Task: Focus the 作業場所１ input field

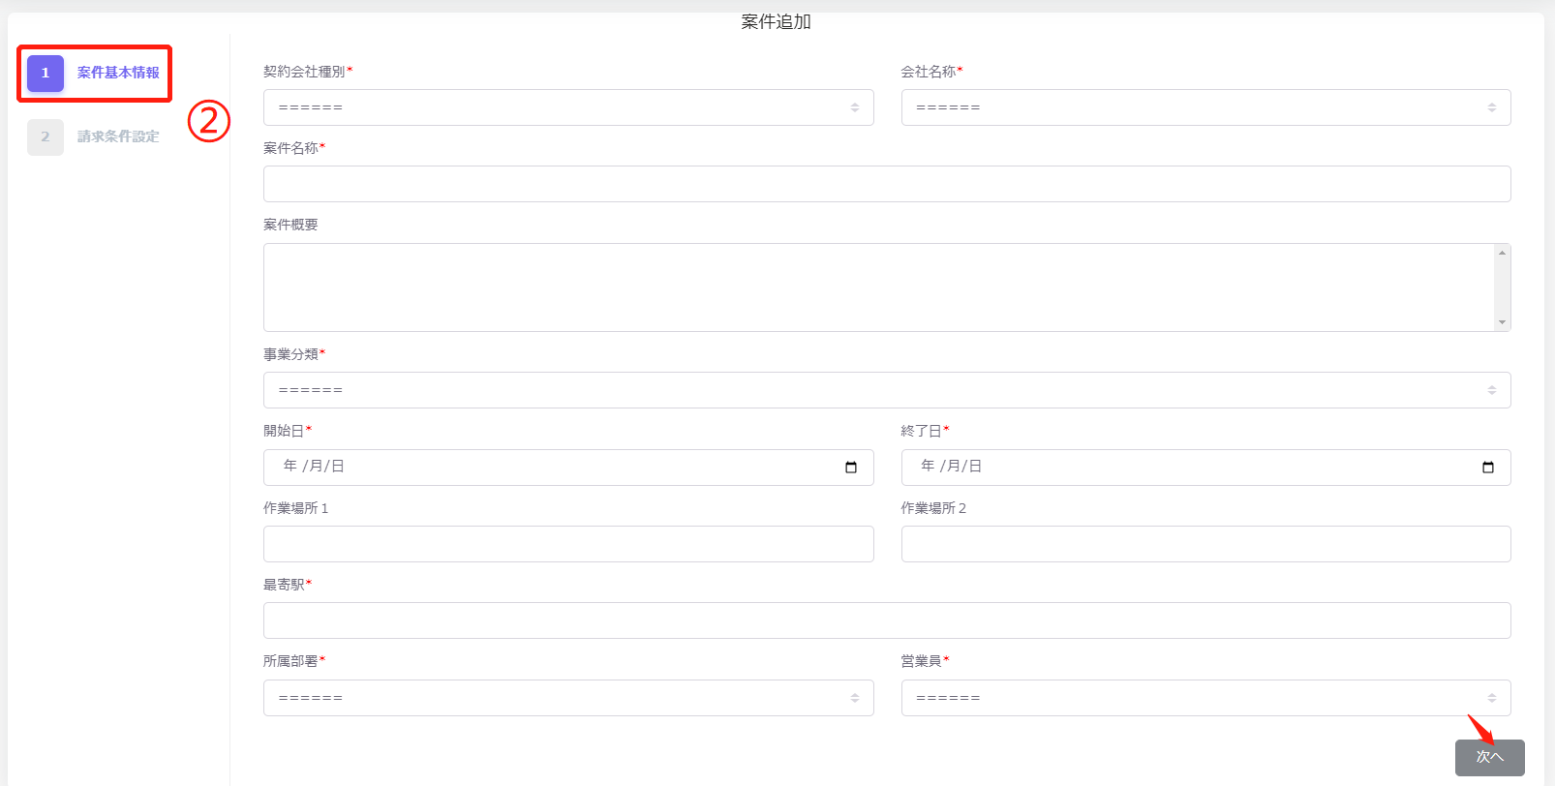Action: point(568,544)
